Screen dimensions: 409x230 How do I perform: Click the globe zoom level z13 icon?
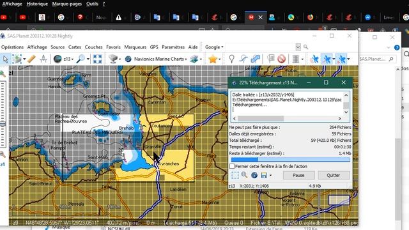click(58, 59)
